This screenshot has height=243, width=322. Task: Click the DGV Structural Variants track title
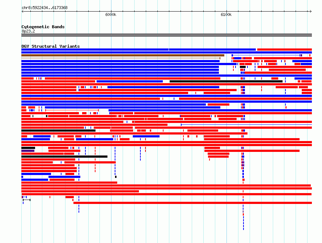[51, 46]
